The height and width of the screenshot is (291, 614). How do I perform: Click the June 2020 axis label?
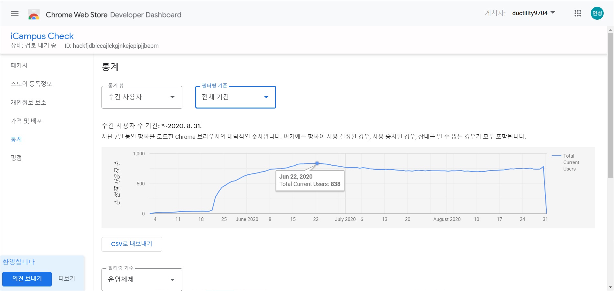(x=247, y=219)
